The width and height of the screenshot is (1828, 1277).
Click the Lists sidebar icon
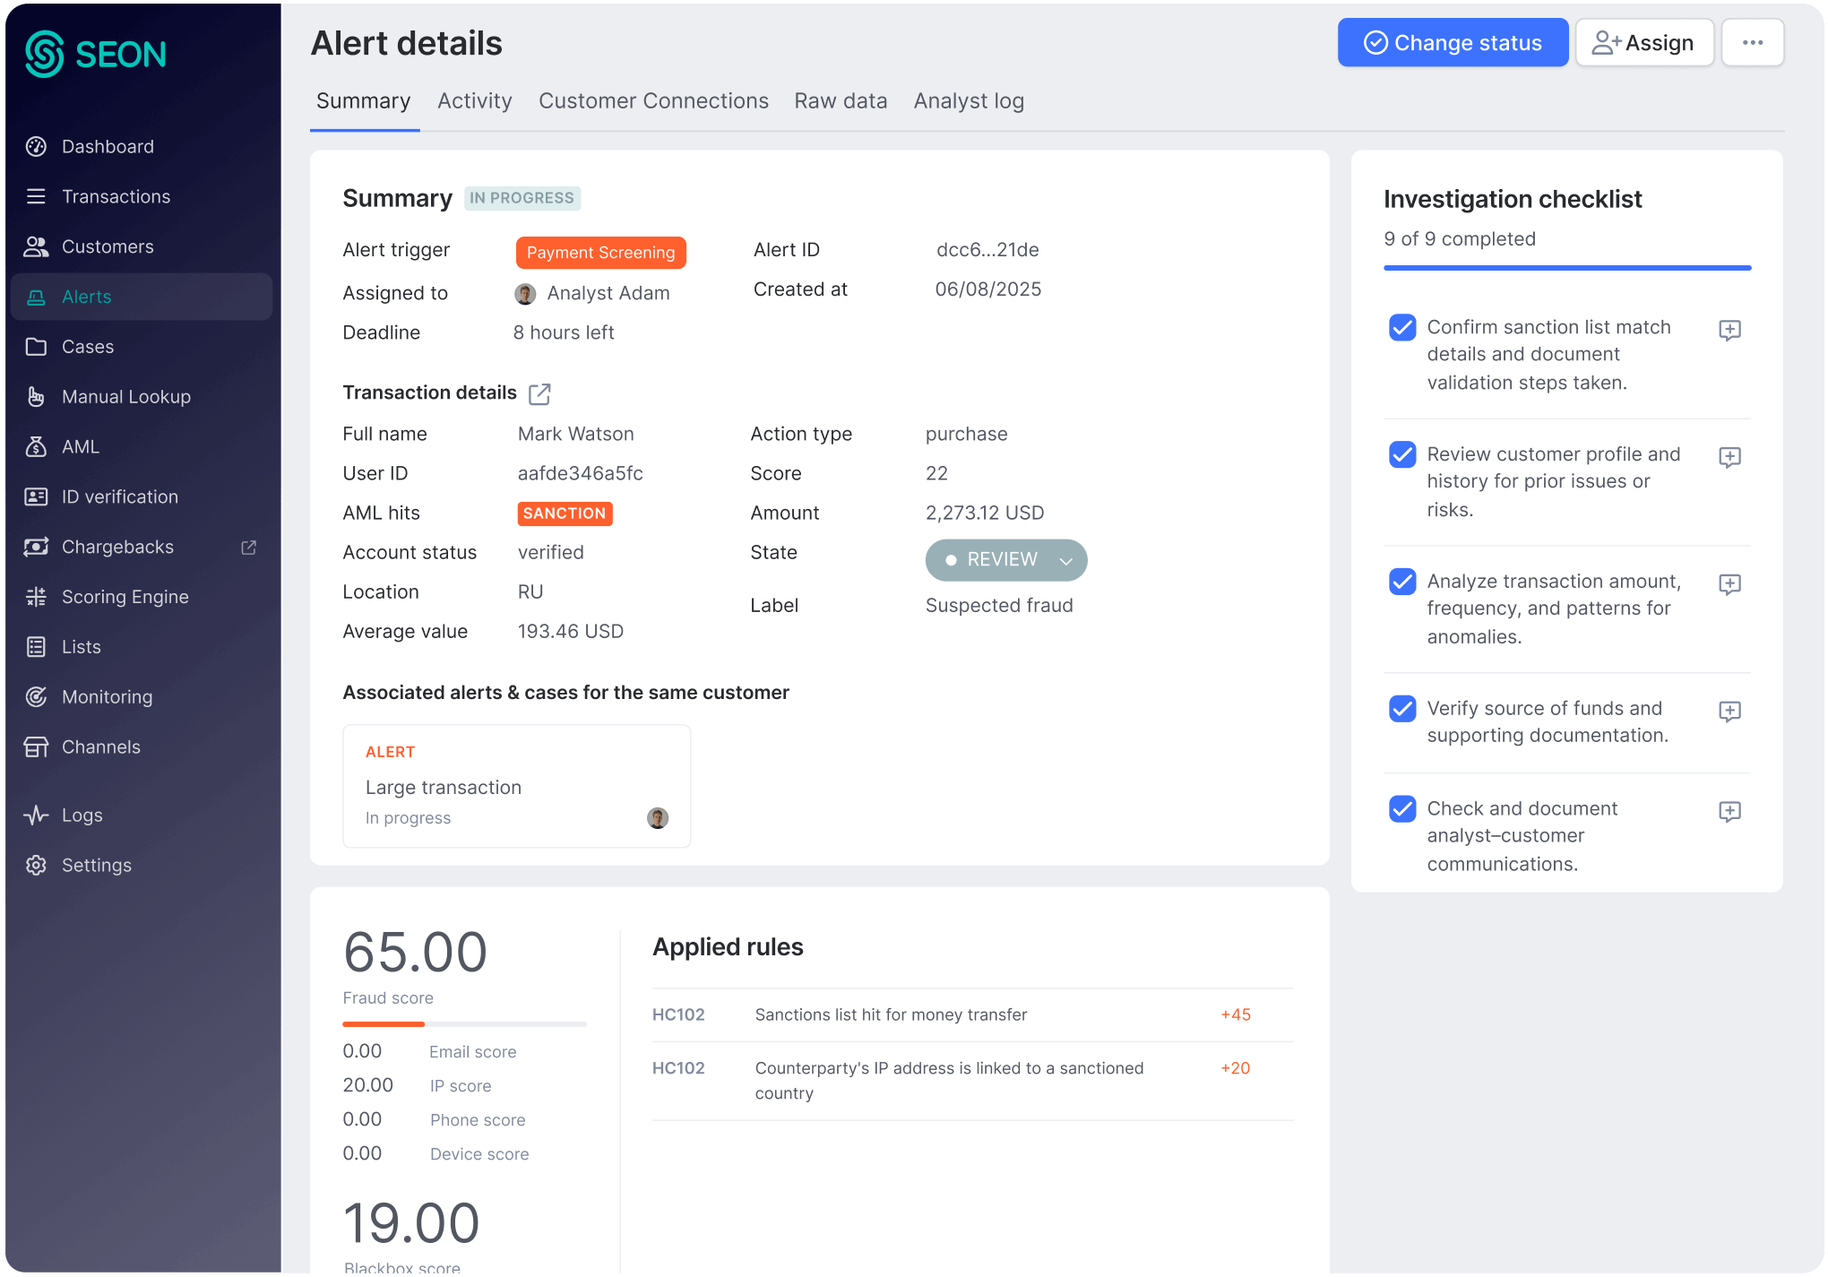(x=36, y=647)
